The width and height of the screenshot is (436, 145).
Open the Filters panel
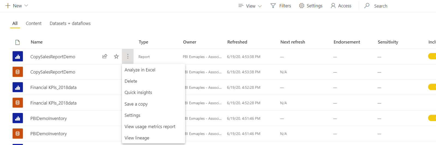[x=281, y=6]
